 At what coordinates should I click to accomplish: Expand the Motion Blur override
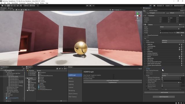pos(145,58)
